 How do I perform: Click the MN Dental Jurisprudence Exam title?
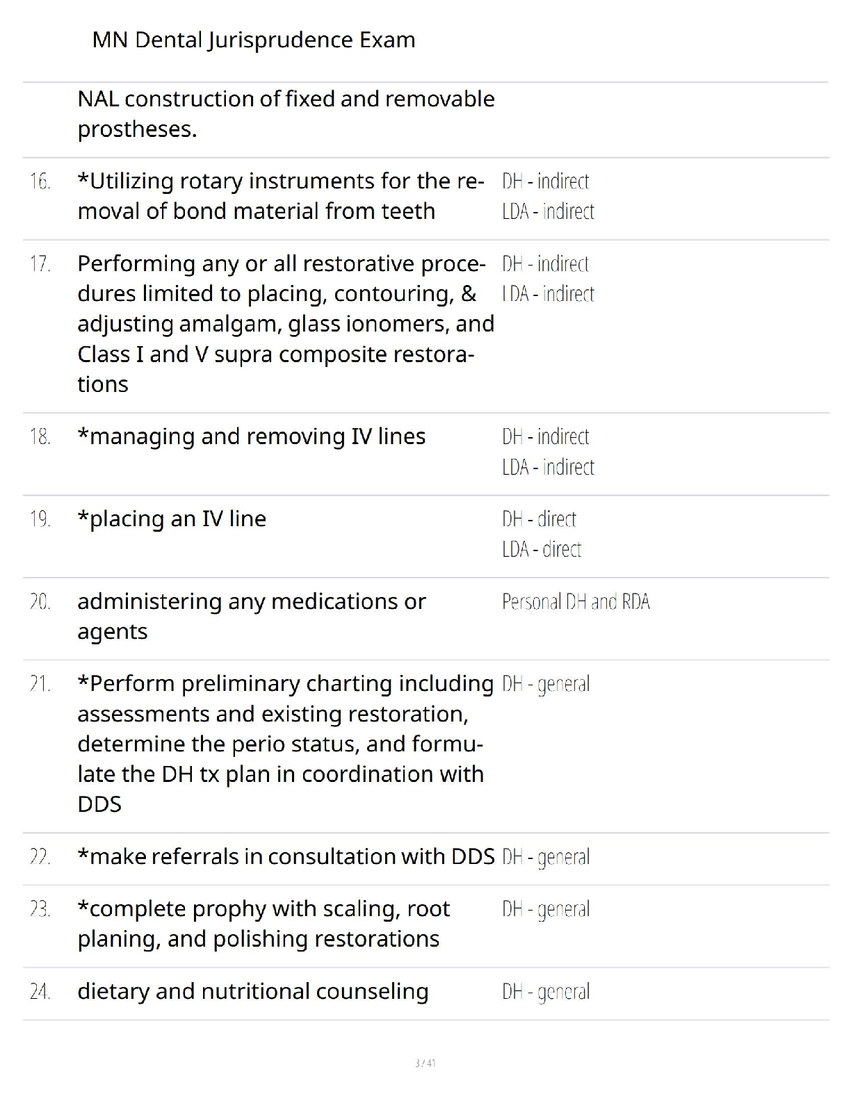pyautogui.click(x=254, y=40)
